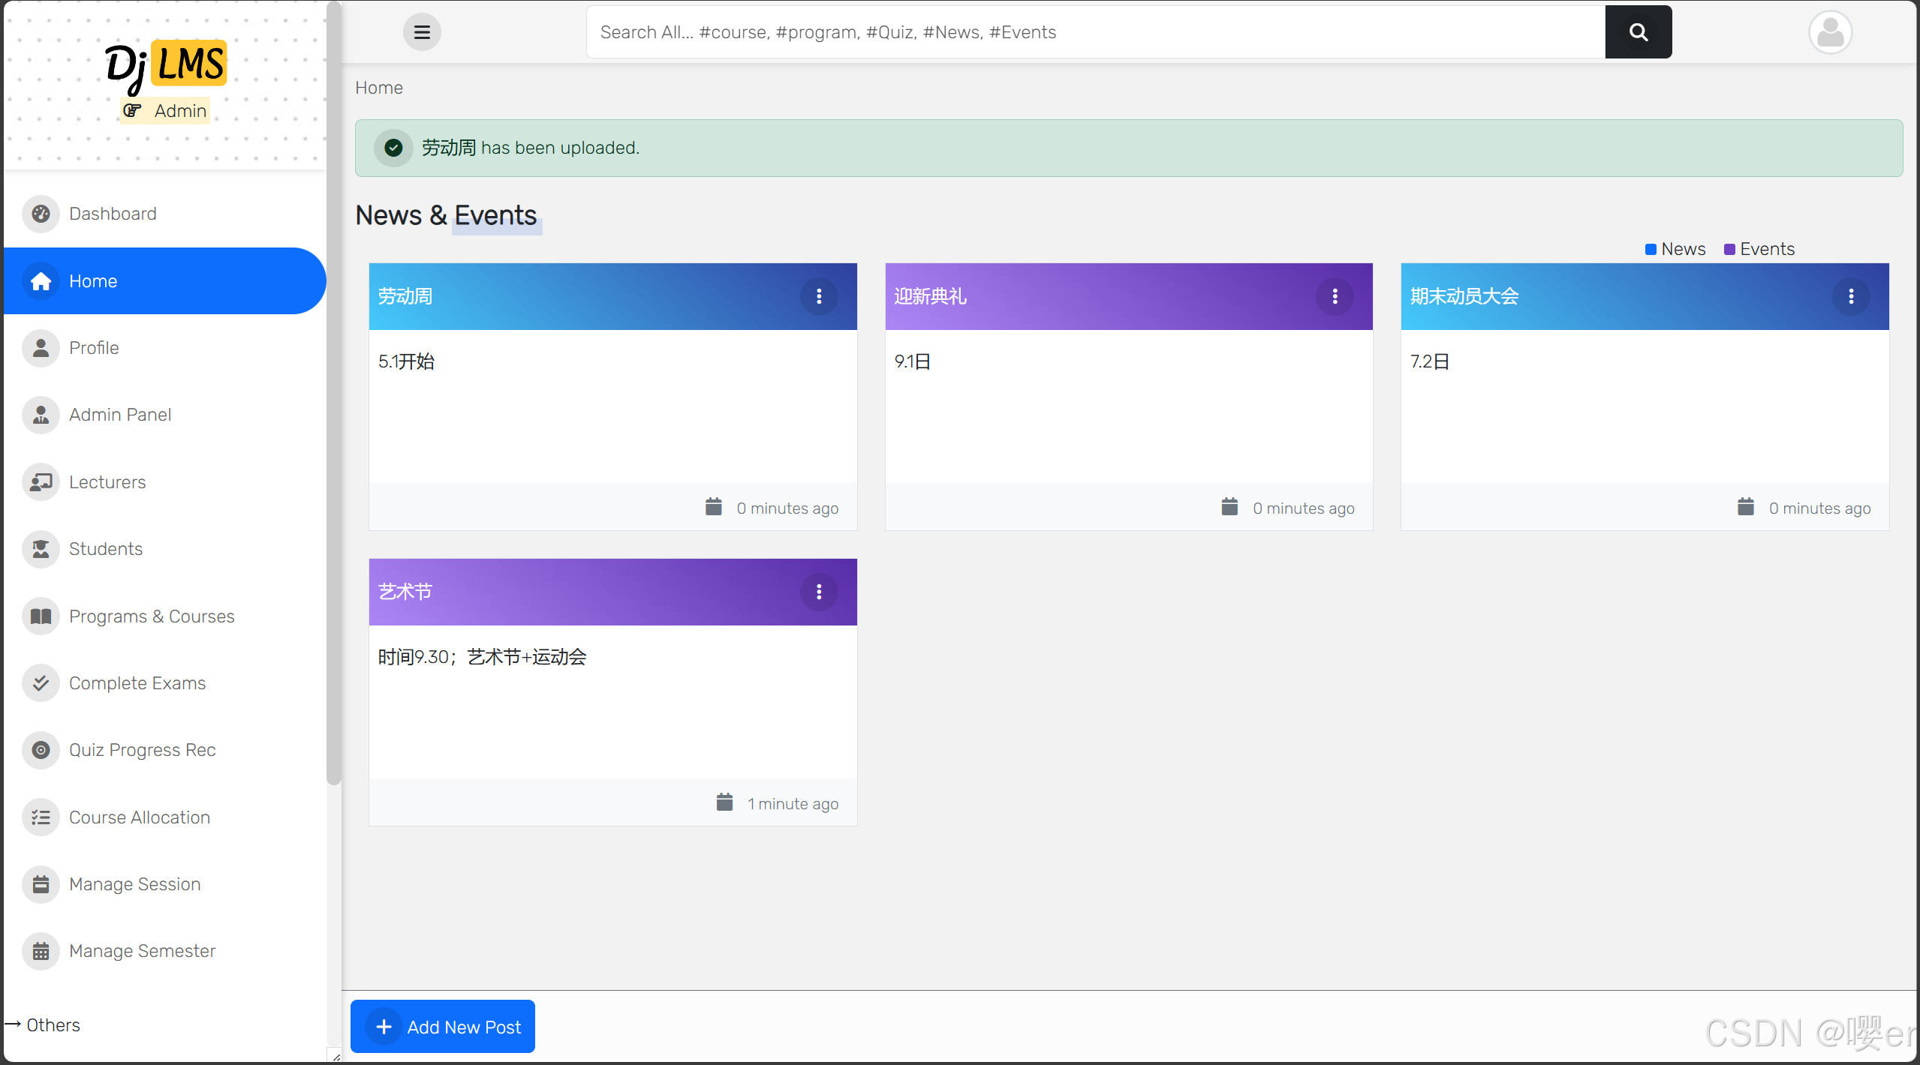Open Manage Session in sidebar
Image resolution: width=1920 pixels, height=1065 pixels.
[134, 884]
